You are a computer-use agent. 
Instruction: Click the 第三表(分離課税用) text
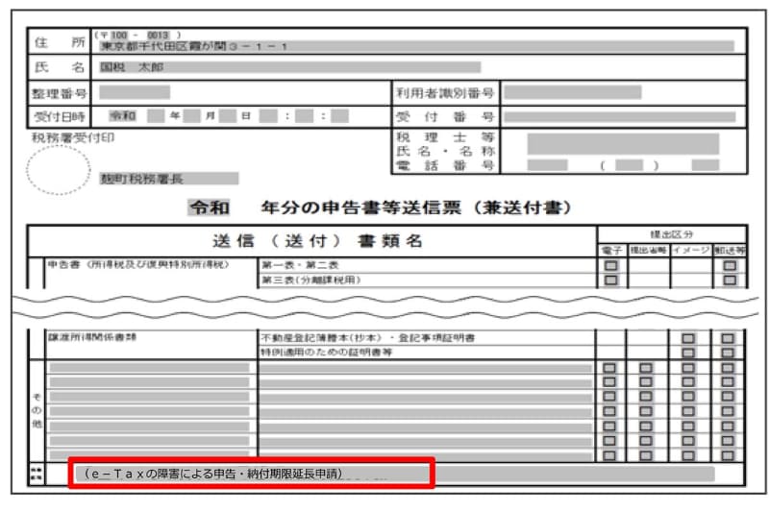point(311,280)
